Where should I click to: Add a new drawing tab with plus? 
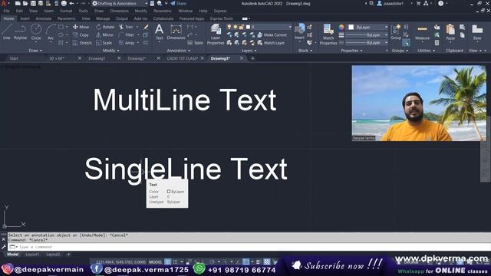(252, 58)
